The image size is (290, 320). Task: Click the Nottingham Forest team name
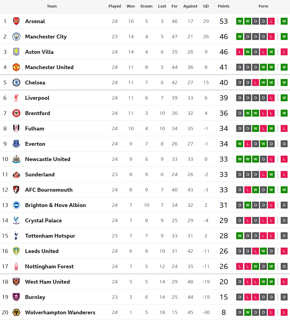click(49, 267)
